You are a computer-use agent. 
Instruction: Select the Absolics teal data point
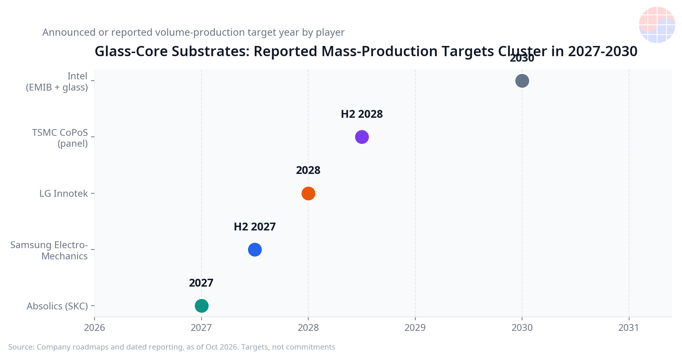pos(202,306)
